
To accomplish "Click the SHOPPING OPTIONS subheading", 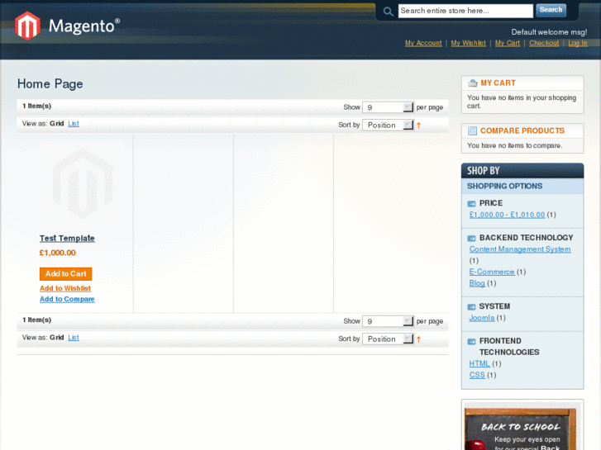I will (x=504, y=186).
